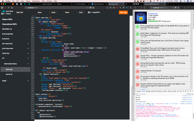
Task: Bookmark localhost:4000 with the star icon
Action: [93, 8]
